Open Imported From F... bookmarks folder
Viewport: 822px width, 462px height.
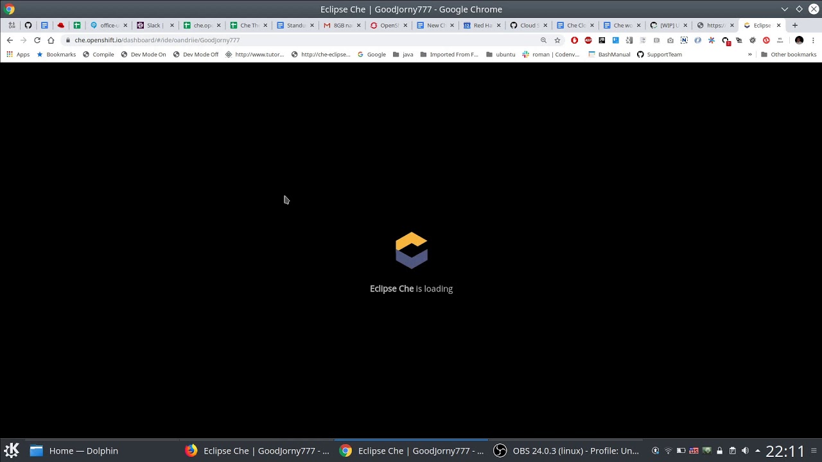(449, 55)
